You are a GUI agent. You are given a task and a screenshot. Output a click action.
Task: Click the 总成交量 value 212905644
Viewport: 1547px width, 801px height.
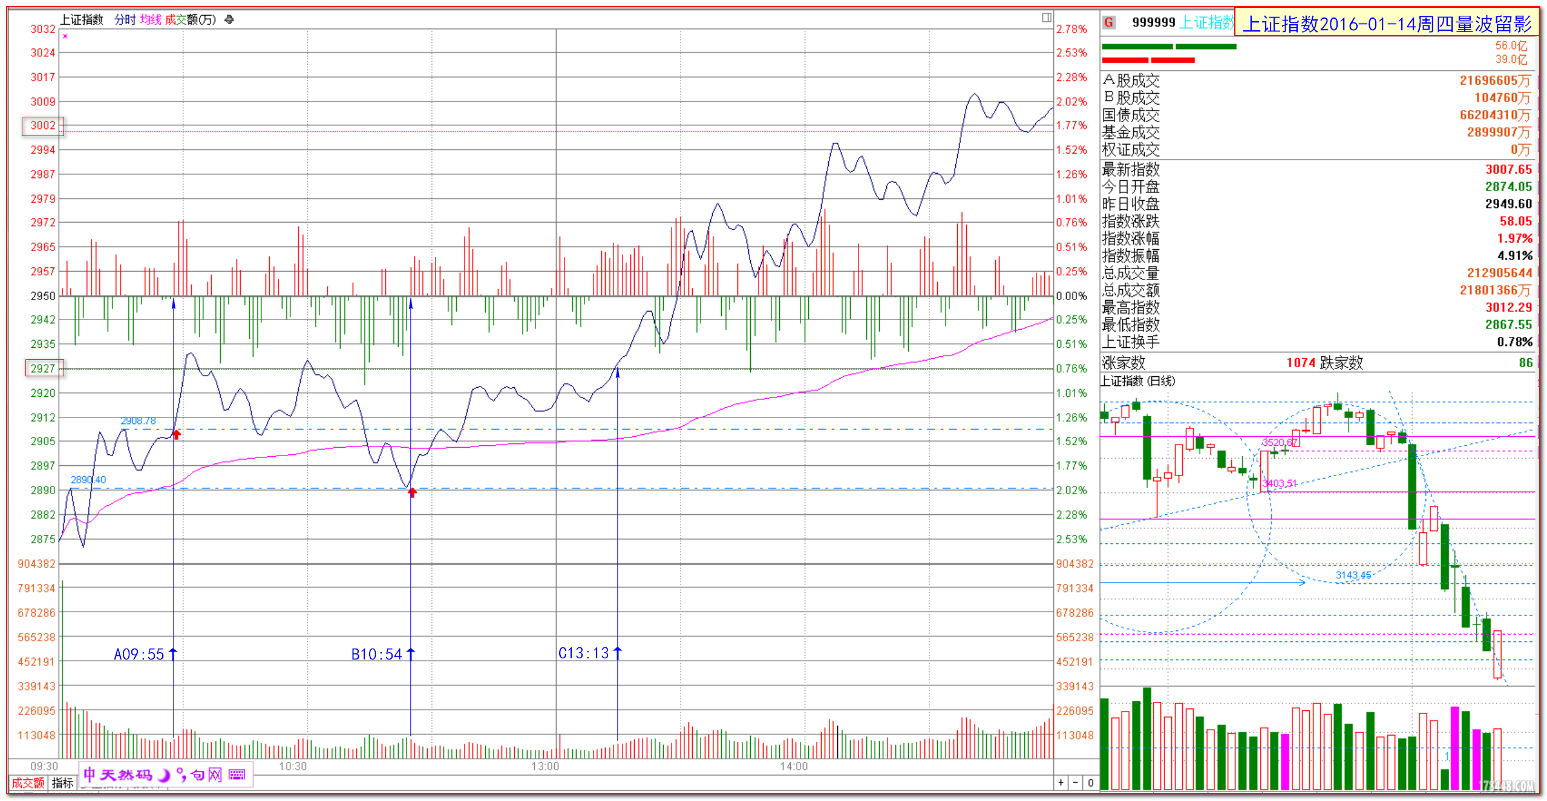coord(1499,273)
